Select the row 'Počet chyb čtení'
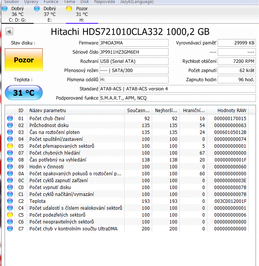 (127, 118)
